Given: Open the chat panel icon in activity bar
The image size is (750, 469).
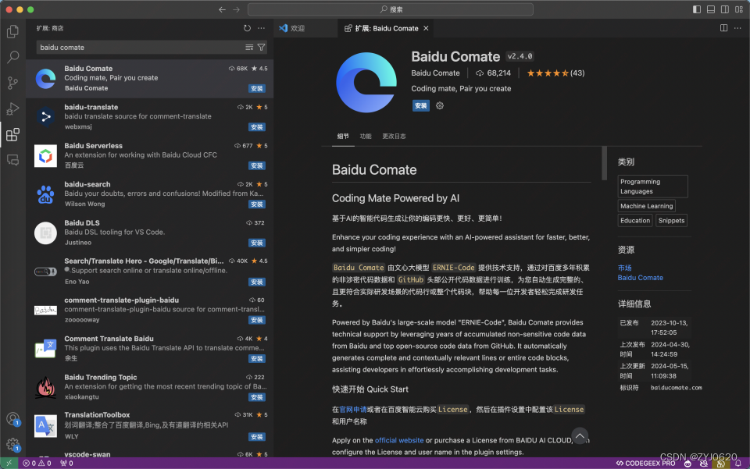Looking at the screenshot, I should click(x=13, y=160).
